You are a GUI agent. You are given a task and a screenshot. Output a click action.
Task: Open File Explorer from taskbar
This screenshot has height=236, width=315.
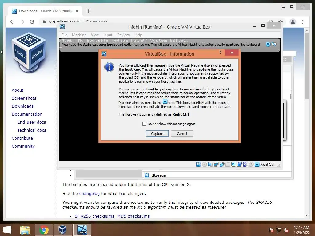[25, 230]
